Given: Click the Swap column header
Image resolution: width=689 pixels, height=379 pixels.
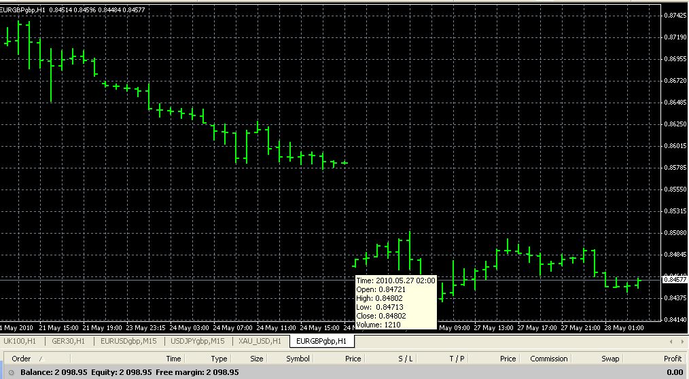Looking at the screenshot, I should click(610, 359).
